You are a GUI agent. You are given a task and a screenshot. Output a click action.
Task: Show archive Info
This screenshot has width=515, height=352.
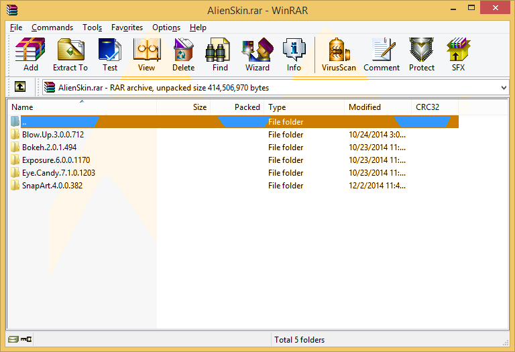tap(294, 54)
